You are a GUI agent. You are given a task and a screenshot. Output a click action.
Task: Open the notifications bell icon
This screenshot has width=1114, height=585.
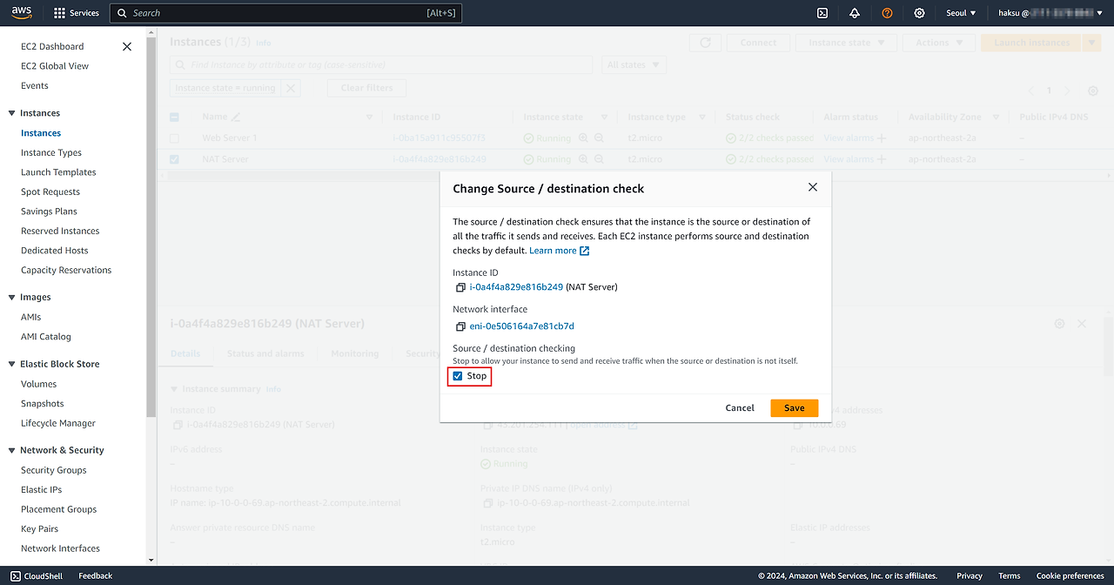click(x=855, y=13)
